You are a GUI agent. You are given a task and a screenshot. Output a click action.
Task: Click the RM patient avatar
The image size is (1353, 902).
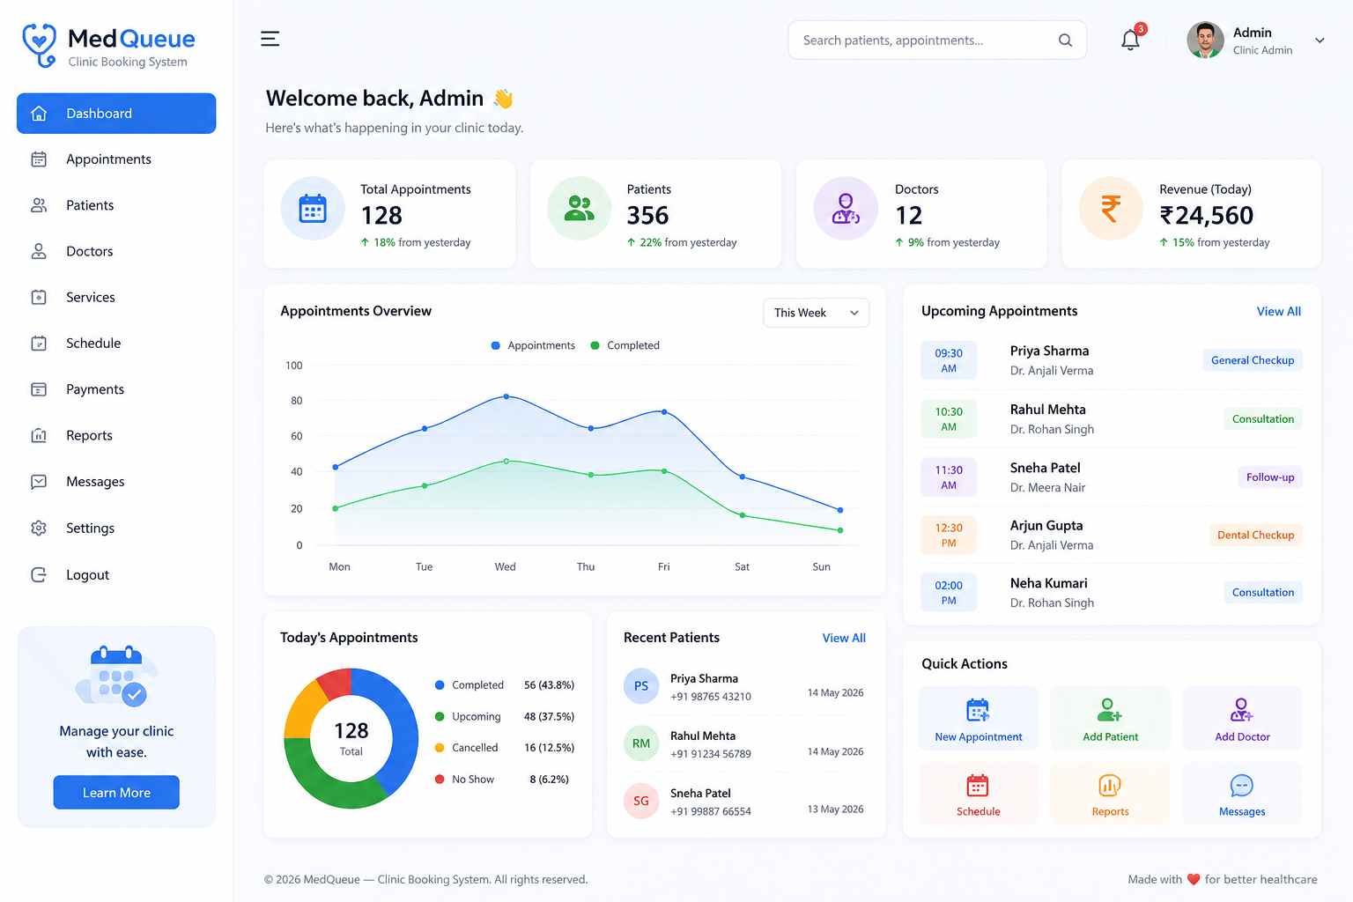(x=641, y=743)
